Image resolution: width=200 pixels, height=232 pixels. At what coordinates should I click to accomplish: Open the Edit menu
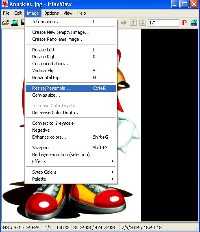(x=18, y=13)
